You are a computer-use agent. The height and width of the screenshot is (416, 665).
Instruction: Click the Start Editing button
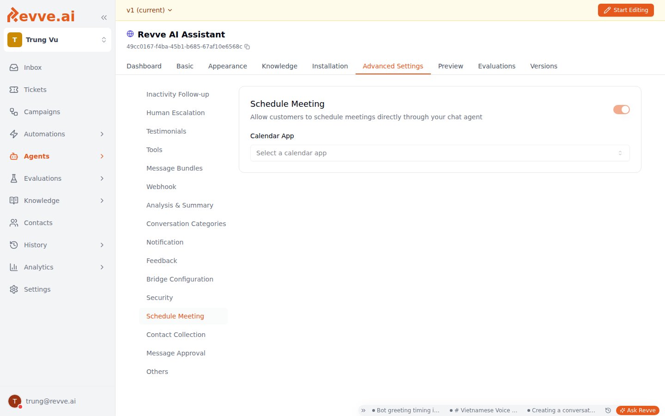tap(626, 10)
